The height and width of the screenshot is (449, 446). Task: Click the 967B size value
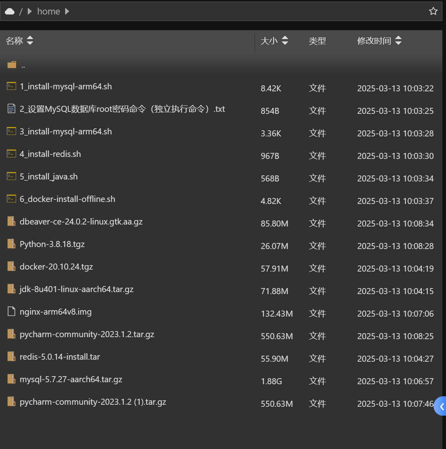coord(270,156)
